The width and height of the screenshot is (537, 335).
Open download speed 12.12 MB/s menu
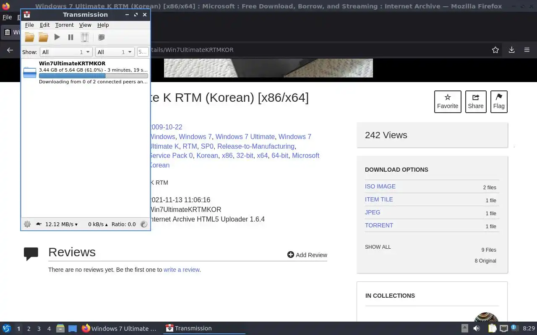coord(61,224)
